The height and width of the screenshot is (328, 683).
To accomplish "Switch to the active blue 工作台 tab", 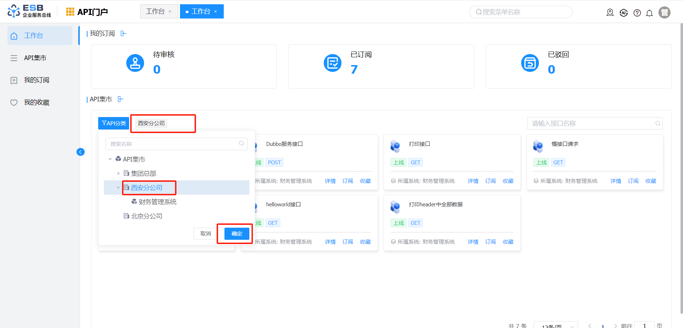I will point(201,11).
